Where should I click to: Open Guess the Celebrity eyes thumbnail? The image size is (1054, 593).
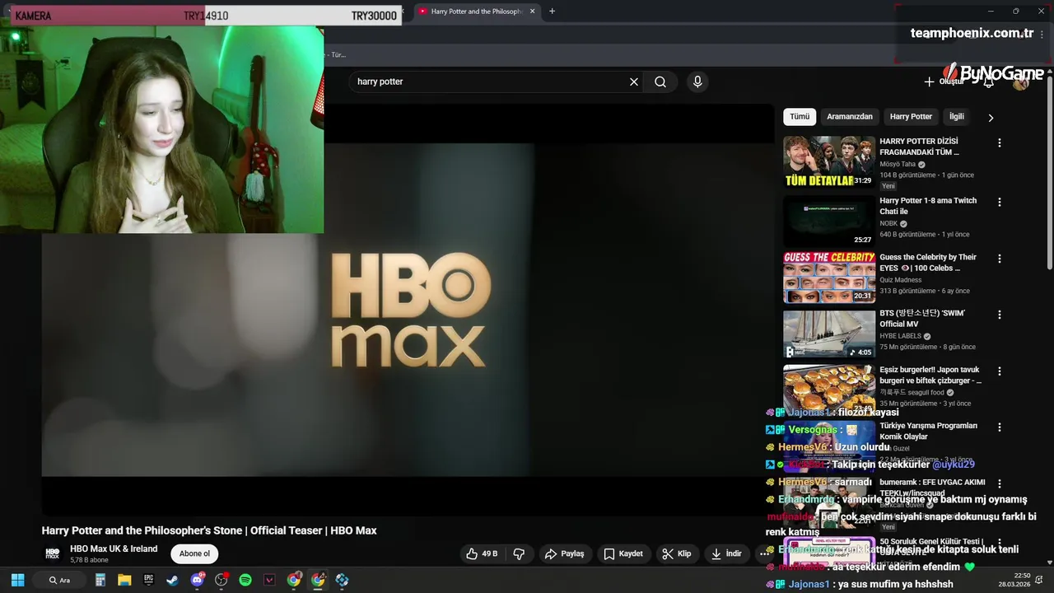click(x=829, y=278)
